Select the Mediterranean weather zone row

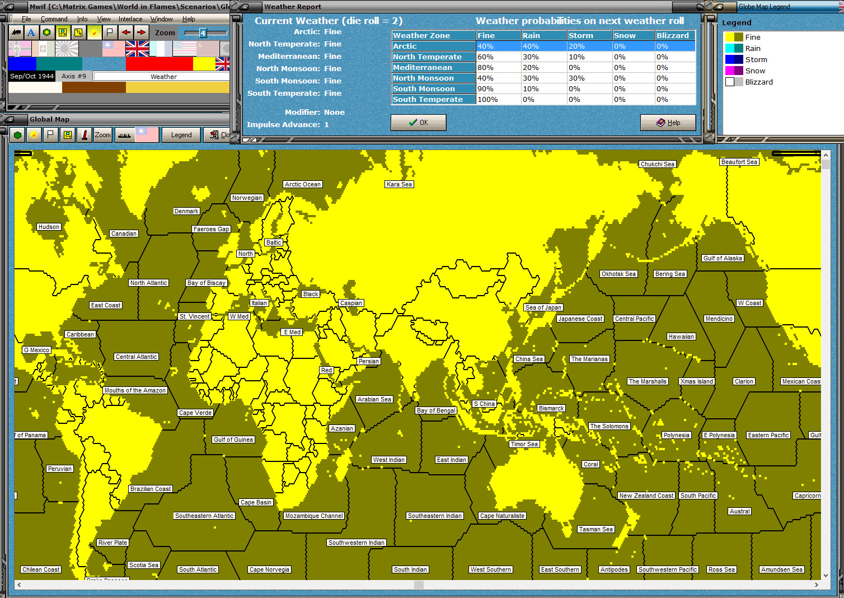click(x=543, y=68)
